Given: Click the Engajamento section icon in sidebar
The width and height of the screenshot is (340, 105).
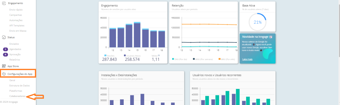Looking at the screenshot, I should pyautogui.click(x=4, y=3).
